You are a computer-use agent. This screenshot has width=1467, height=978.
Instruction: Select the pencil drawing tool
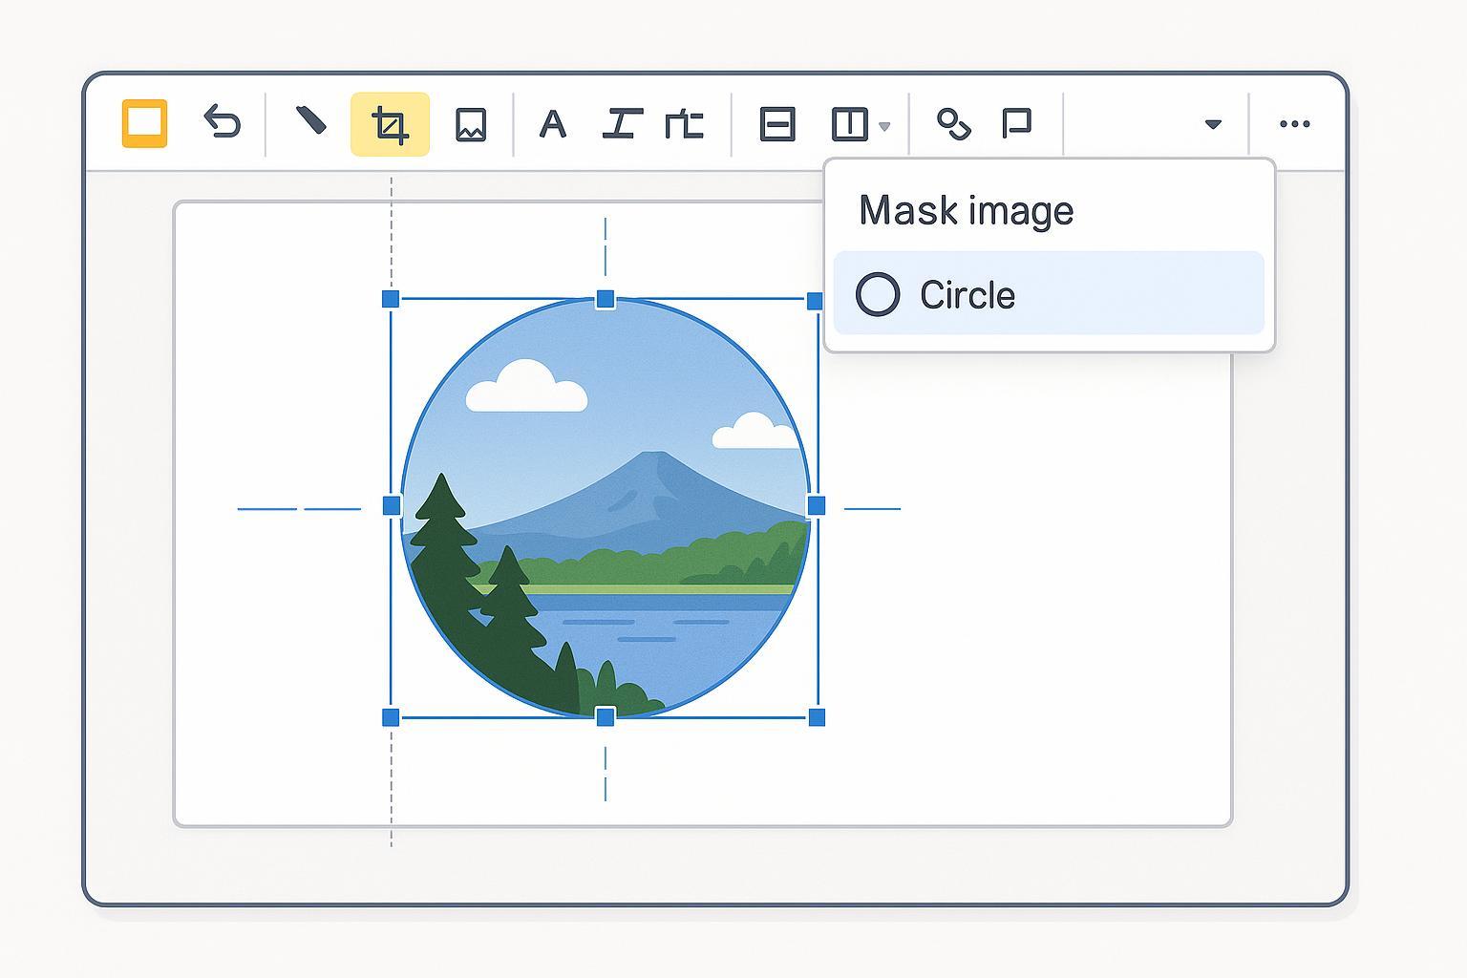311,121
